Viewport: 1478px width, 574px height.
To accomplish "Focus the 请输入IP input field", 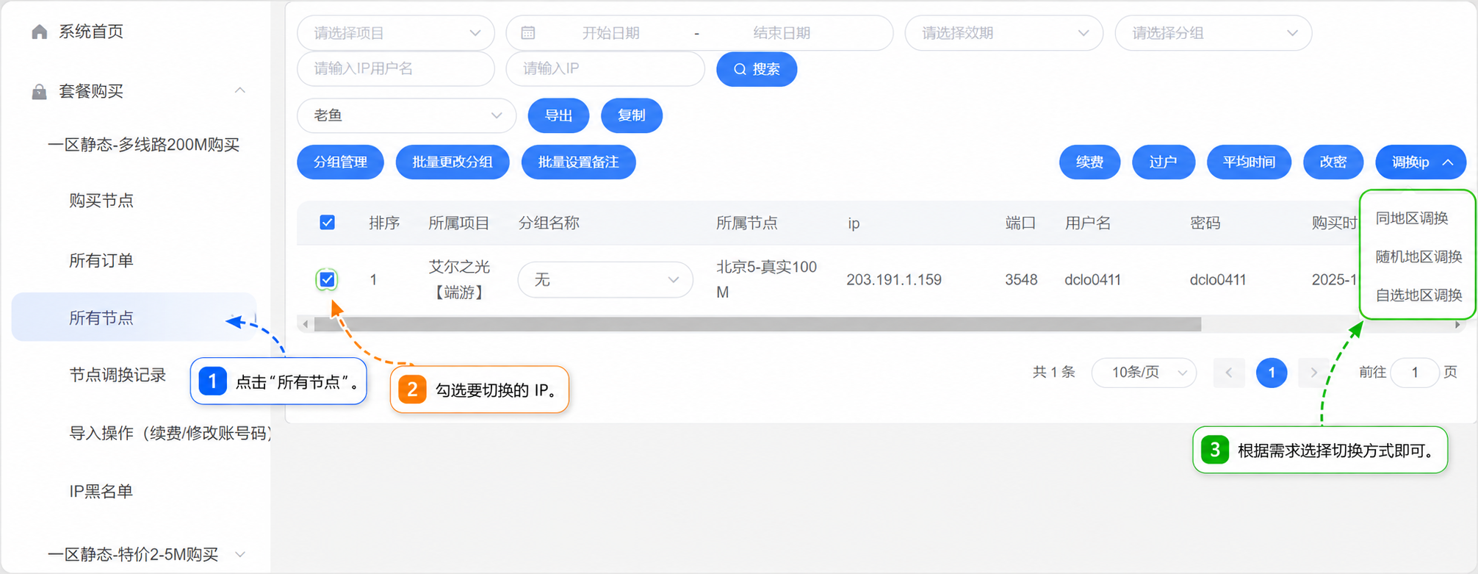I will coord(605,69).
